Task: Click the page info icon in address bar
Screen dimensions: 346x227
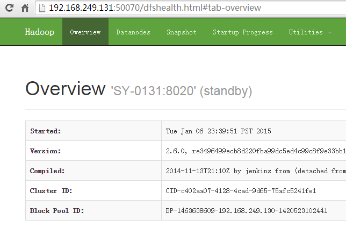Action: (42, 8)
